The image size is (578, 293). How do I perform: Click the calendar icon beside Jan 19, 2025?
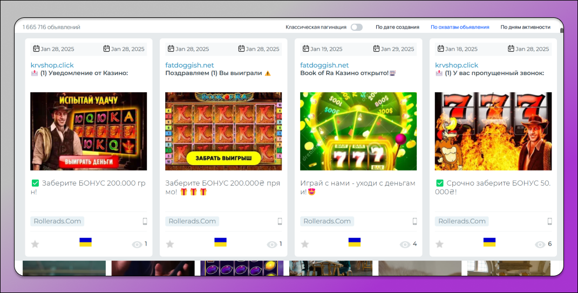(x=306, y=49)
